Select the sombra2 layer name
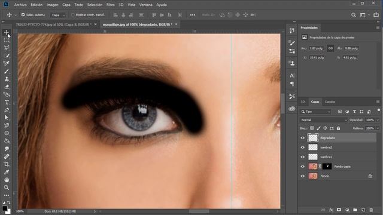The image size is (383, 215). (x=326, y=148)
